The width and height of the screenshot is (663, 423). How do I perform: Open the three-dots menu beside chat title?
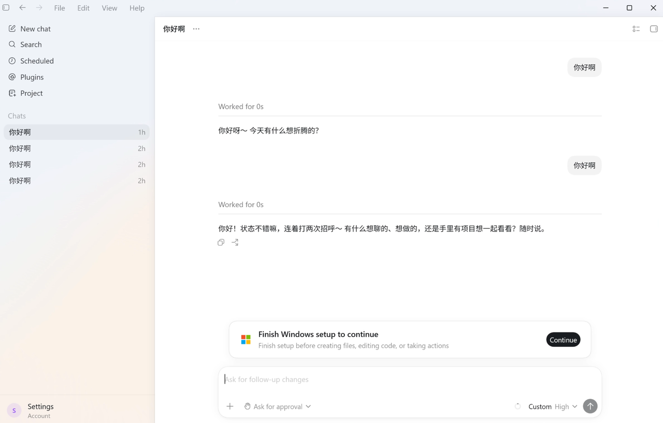196,29
